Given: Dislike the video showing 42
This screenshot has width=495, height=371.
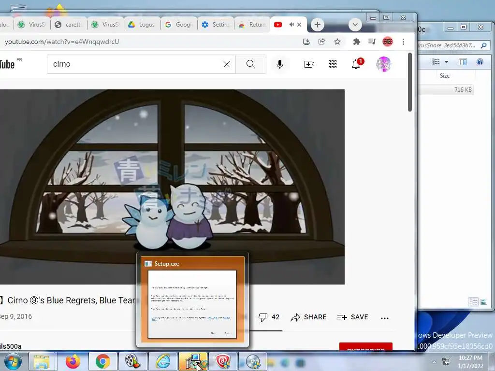Looking at the screenshot, I should (269, 317).
